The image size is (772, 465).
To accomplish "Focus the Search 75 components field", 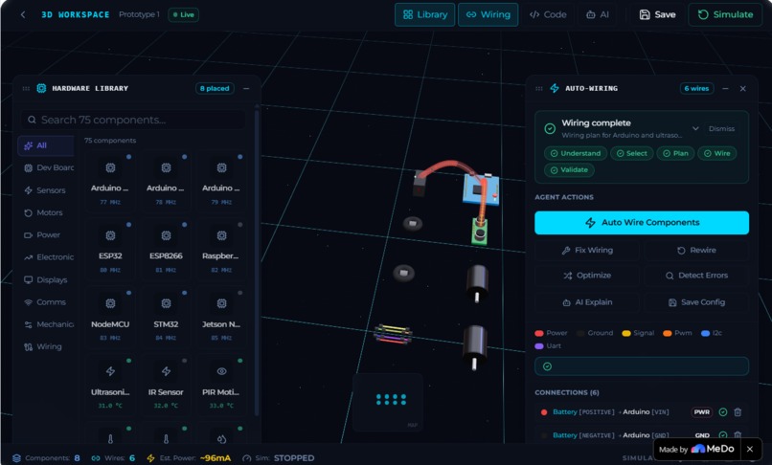I will tap(133, 120).
